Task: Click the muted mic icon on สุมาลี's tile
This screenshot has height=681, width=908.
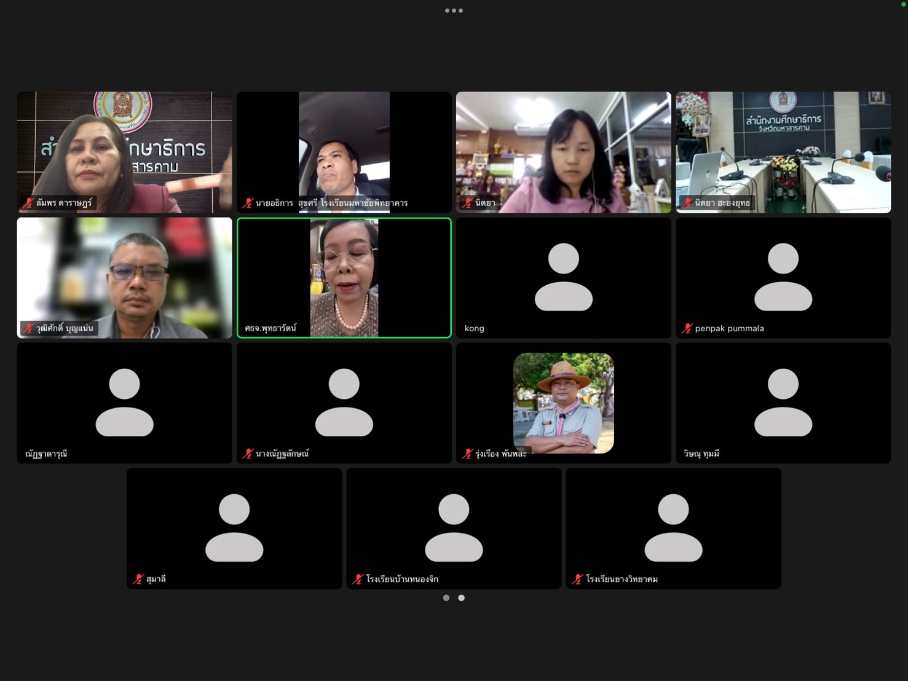Action: pyautogui.click(x=138, y=579)
